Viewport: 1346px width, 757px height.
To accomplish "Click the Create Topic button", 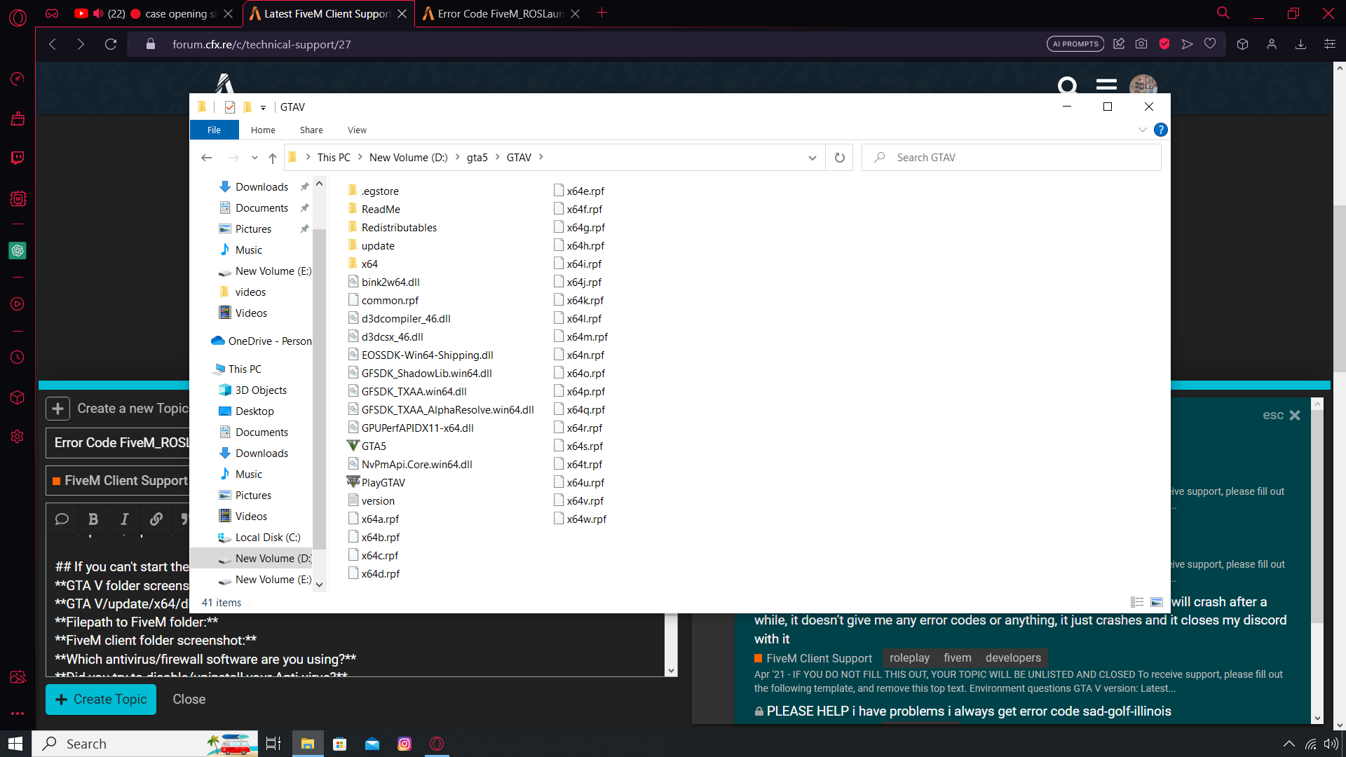I will click(100, 699).
